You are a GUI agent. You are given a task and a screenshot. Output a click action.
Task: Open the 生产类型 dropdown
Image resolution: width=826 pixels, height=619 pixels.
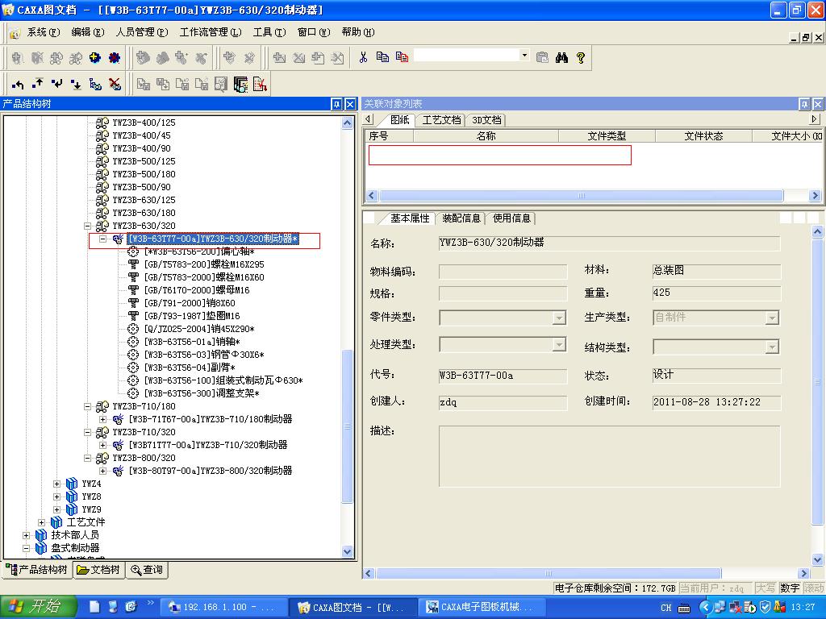pos(772,318)
